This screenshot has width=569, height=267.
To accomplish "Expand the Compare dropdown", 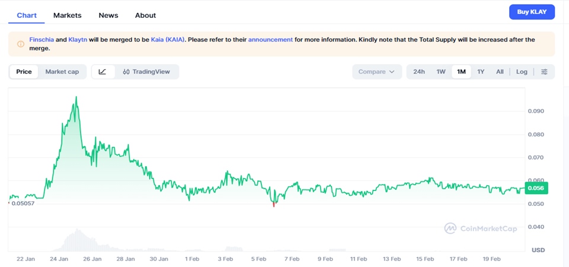I will (x=377, y=72).
